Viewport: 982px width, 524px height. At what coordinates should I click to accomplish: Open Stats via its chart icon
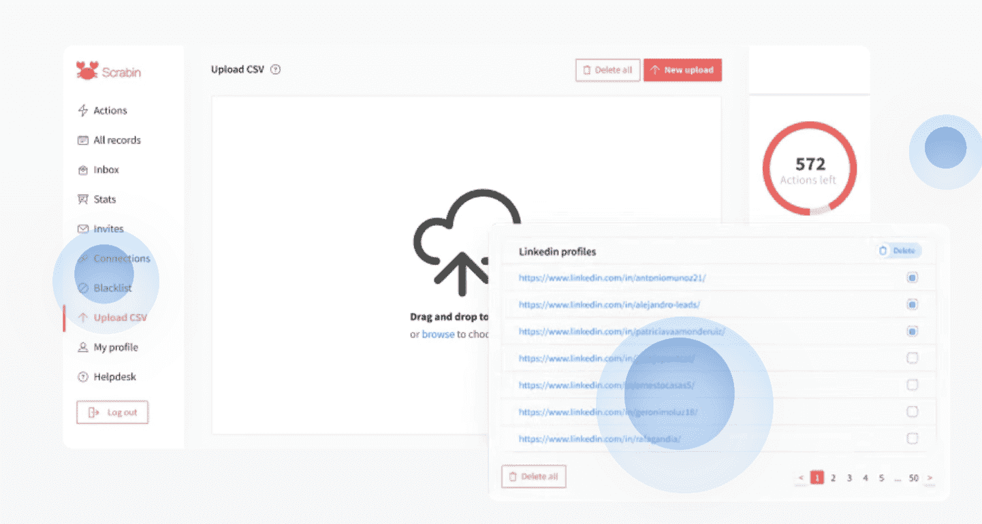point(83,199)
